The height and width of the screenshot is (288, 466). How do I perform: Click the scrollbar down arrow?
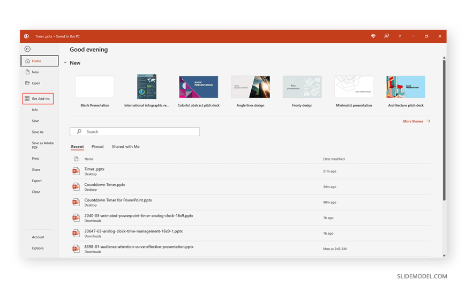444,255
